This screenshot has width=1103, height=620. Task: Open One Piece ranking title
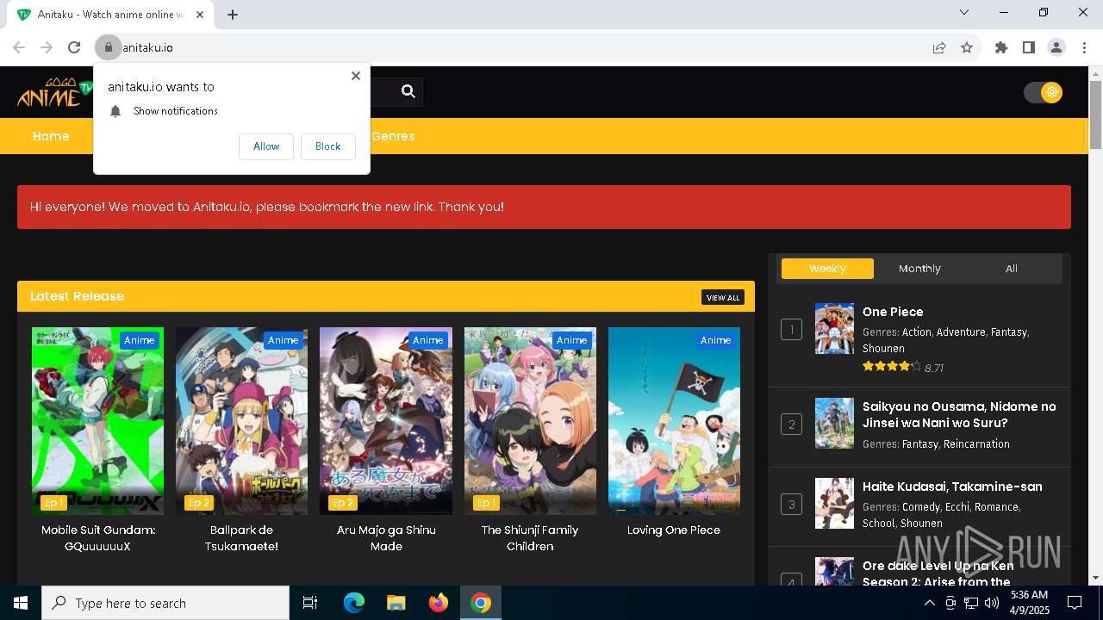pos(893,312)
